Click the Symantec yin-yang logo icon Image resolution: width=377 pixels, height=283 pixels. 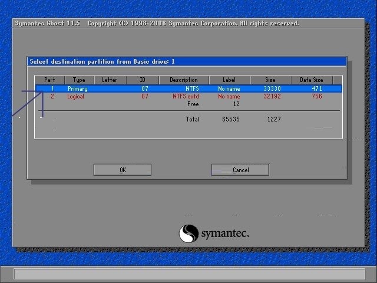point(188,233)
